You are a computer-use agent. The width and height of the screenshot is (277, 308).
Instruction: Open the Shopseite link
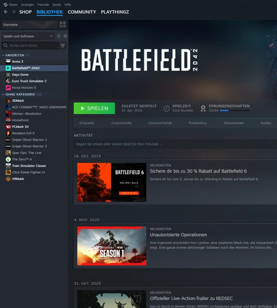coord(86,123)
